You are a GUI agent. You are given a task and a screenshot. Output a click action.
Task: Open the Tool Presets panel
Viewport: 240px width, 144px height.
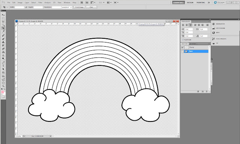coord(219,39)
